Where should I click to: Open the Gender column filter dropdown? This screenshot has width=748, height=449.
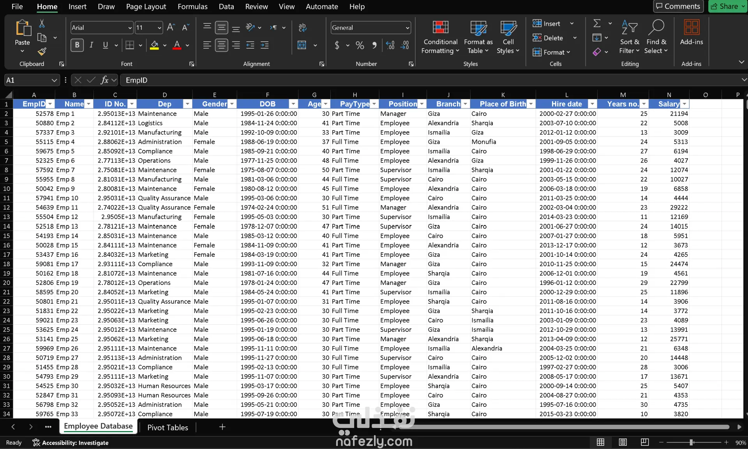tap(232, 104)
